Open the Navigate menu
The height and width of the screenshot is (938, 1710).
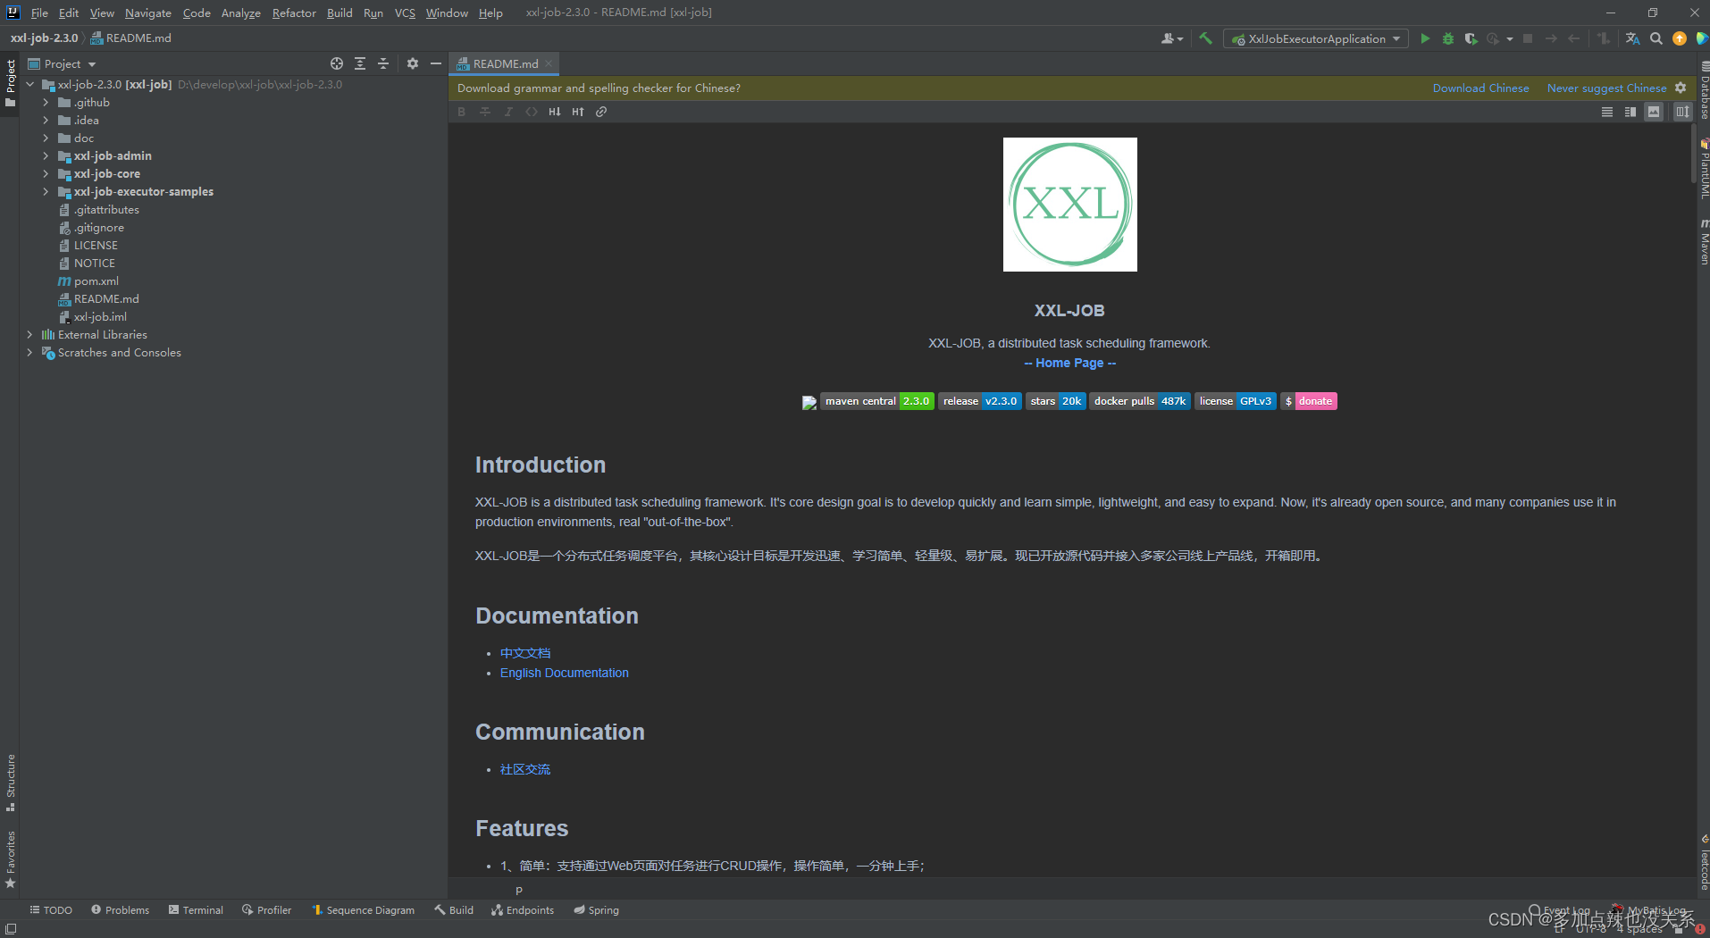148,13
